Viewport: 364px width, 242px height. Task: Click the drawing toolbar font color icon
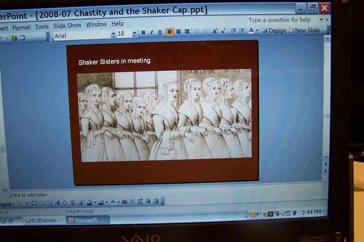coord(113,202)
